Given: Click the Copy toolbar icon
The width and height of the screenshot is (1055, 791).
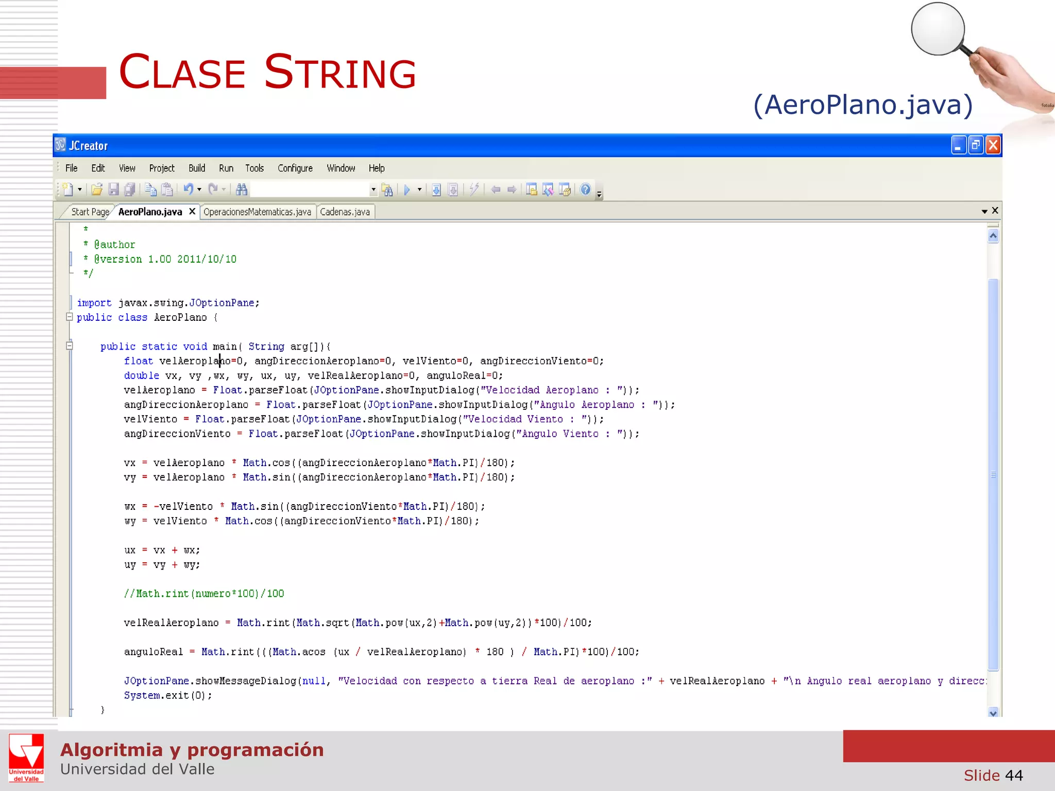Looking at the screenshot, I should (x=150, y=190).
